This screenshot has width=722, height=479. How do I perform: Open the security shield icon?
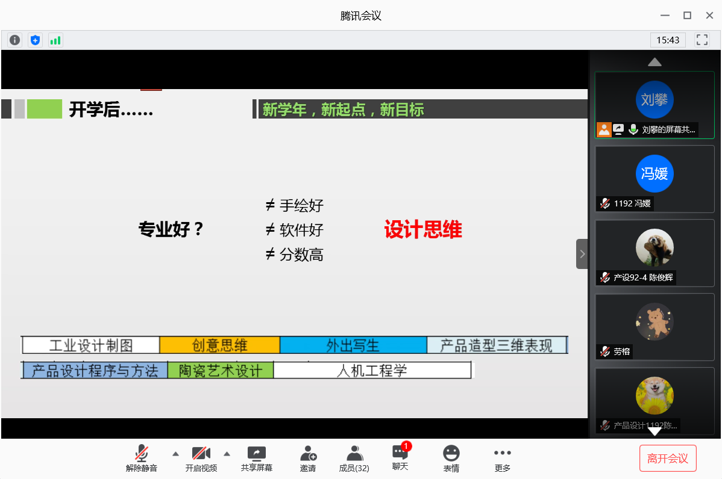click(36, 40)
